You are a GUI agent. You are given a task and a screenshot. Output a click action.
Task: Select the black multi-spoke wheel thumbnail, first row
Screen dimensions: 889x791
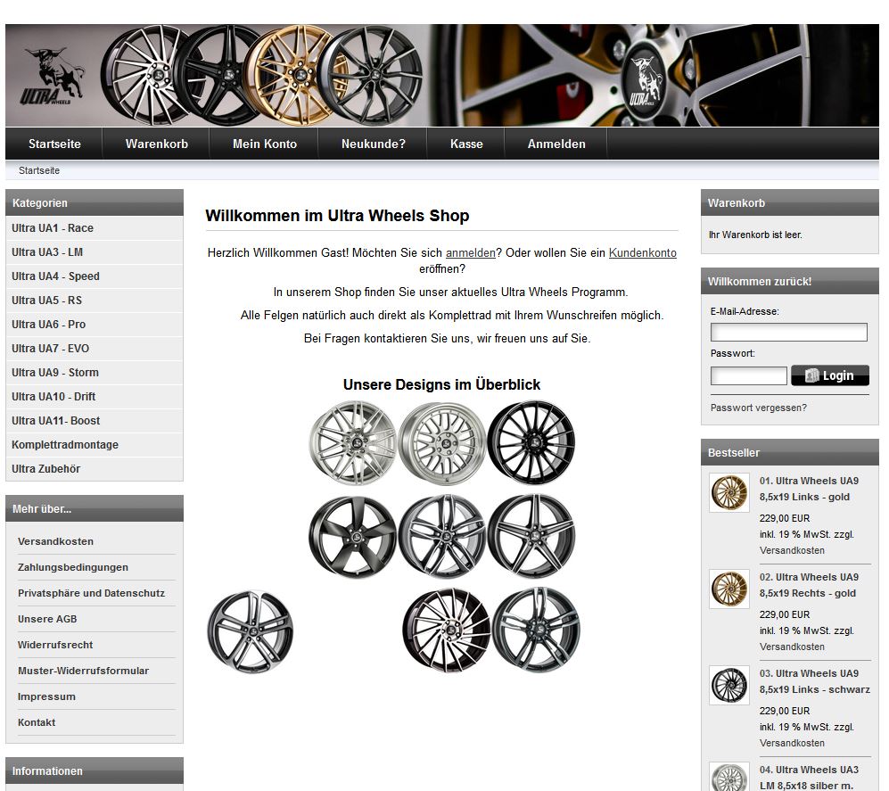coord(531,442)
